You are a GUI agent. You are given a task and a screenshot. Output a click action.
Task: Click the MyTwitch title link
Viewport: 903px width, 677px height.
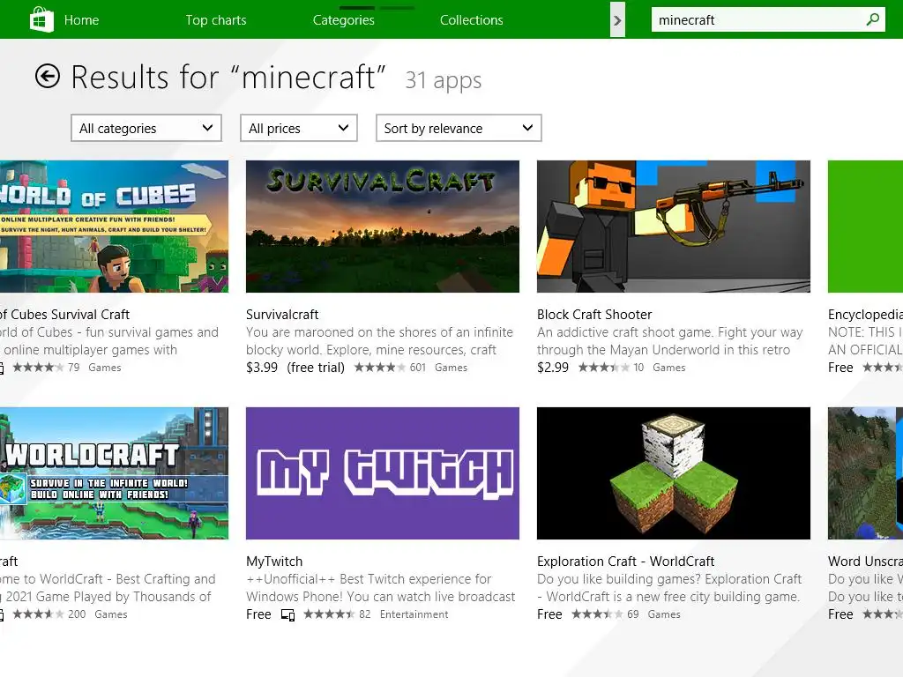[x=274, y=562]
